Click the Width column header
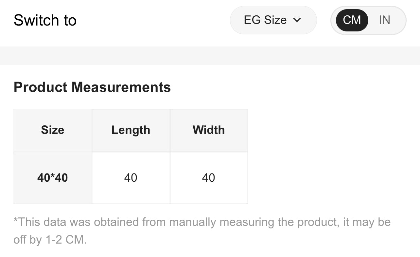This screenshot has height=257, width=420. [x=209, y=130]
